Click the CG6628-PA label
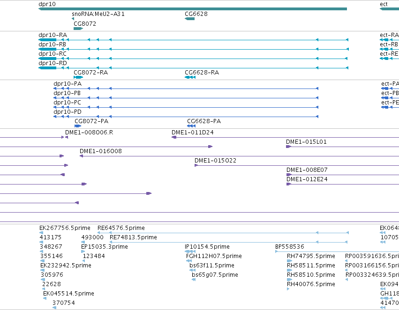This screenshot has width=399, height=310. 204,121
